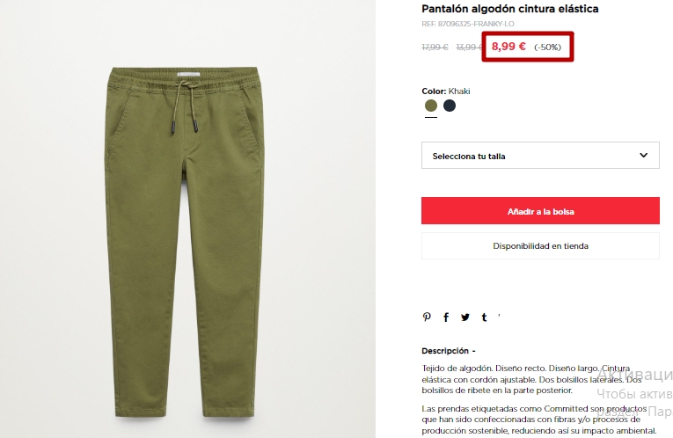Check 'Disponibilidad en tienda'

(x=540, y=245)
